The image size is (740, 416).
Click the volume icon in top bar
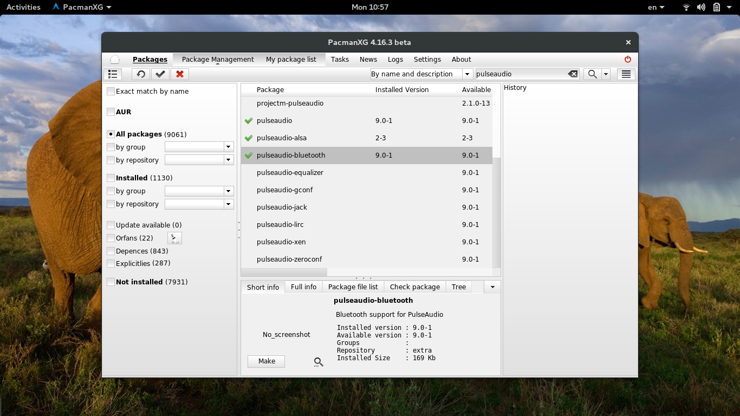click(x=702, y=7)
